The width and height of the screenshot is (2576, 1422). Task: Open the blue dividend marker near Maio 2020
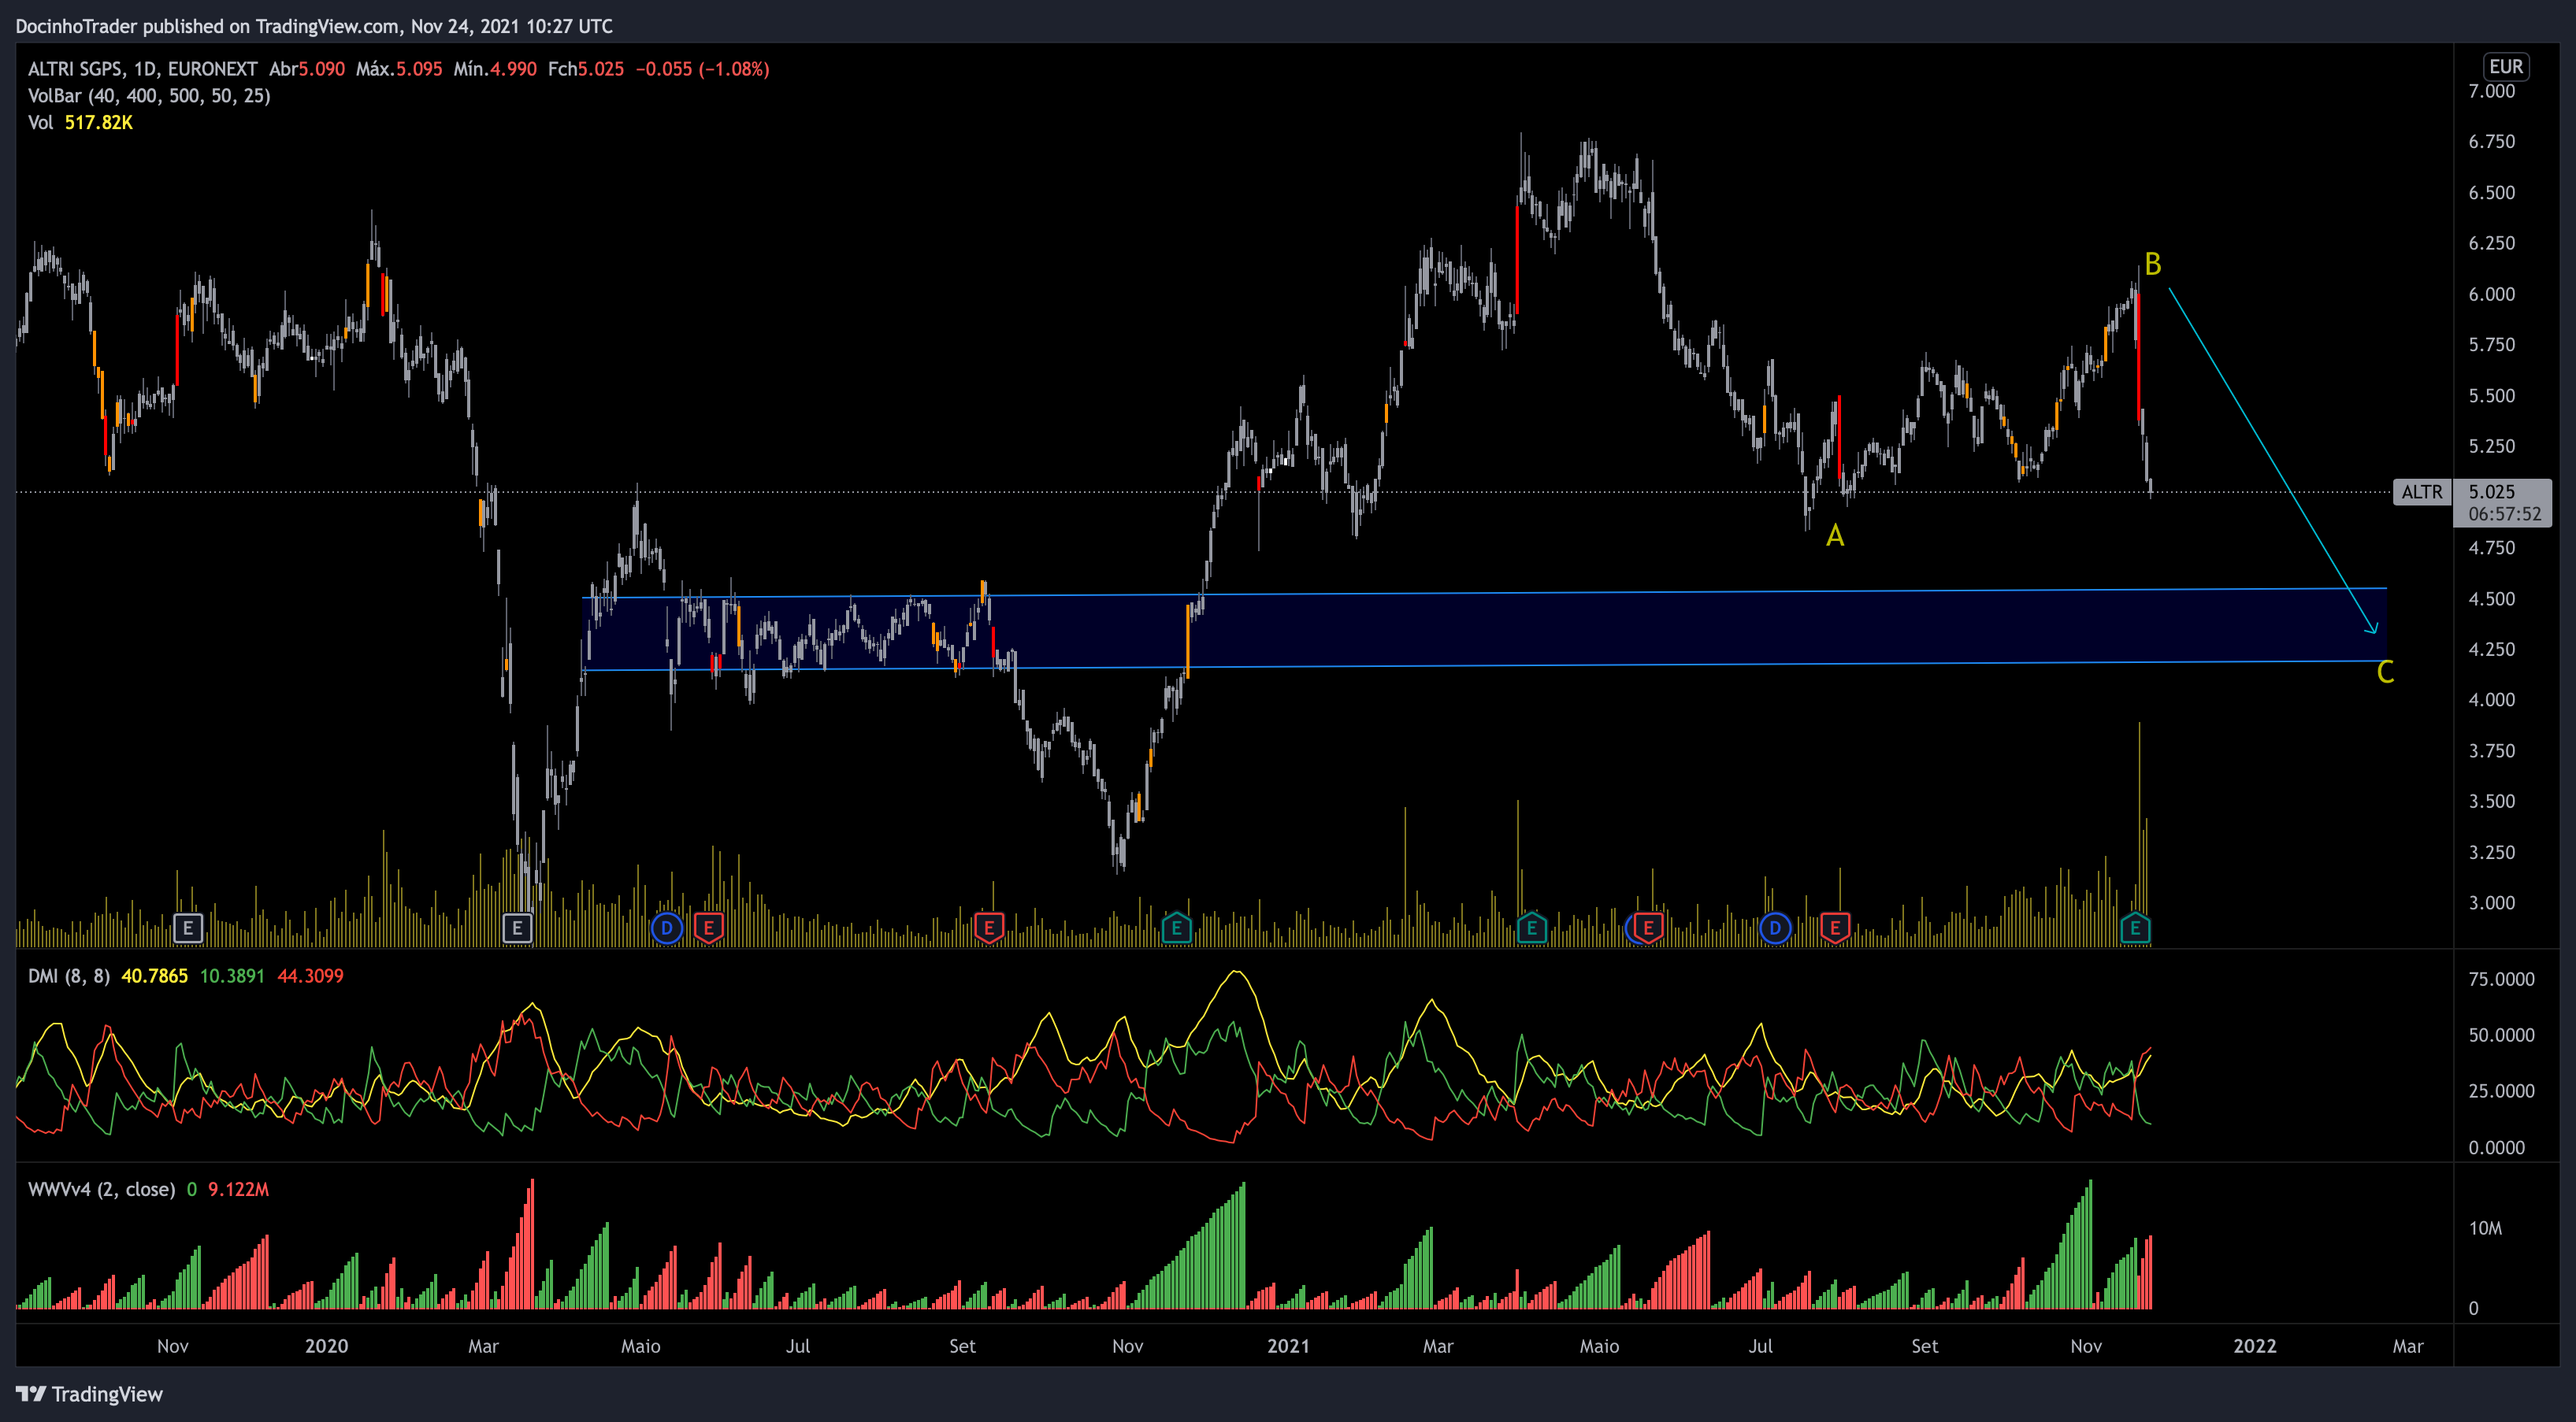click(x=666, y=928)
